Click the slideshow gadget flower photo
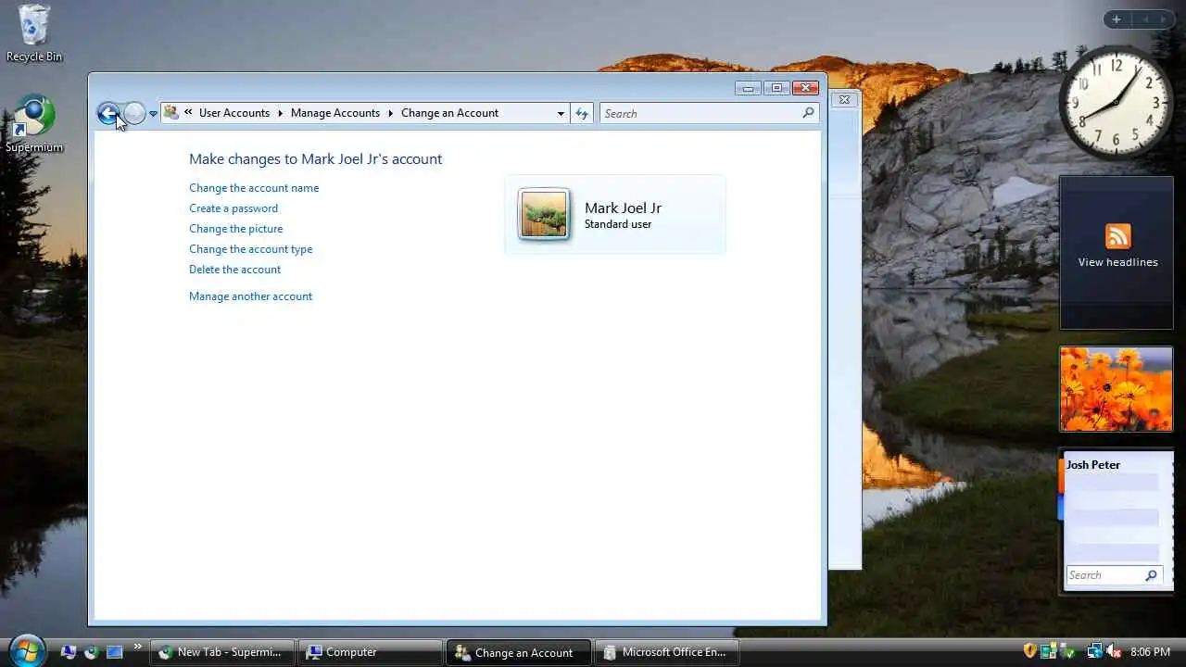This screenshot has width=1186, height=667. [x=1116, y=389]
